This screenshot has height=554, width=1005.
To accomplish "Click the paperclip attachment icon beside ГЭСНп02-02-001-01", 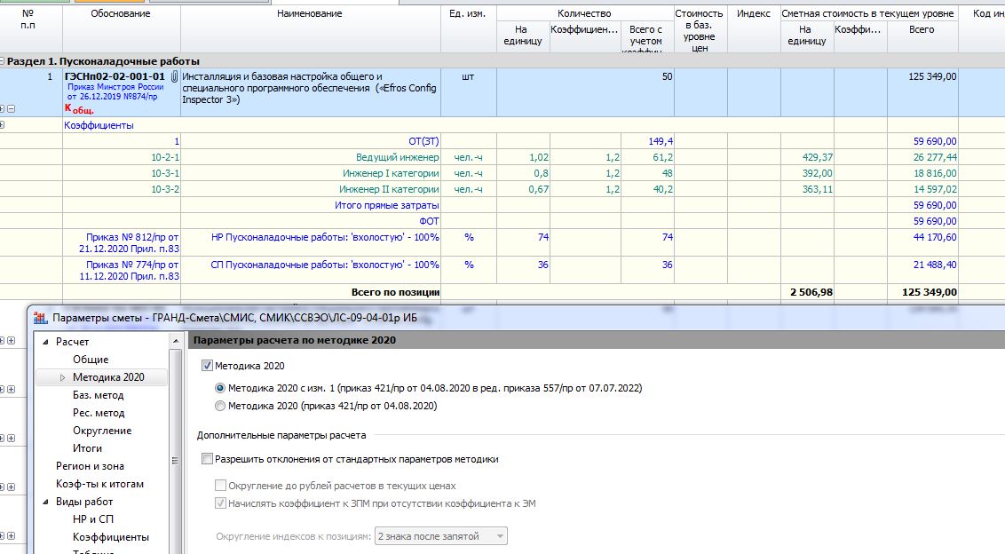I will 174,77.
